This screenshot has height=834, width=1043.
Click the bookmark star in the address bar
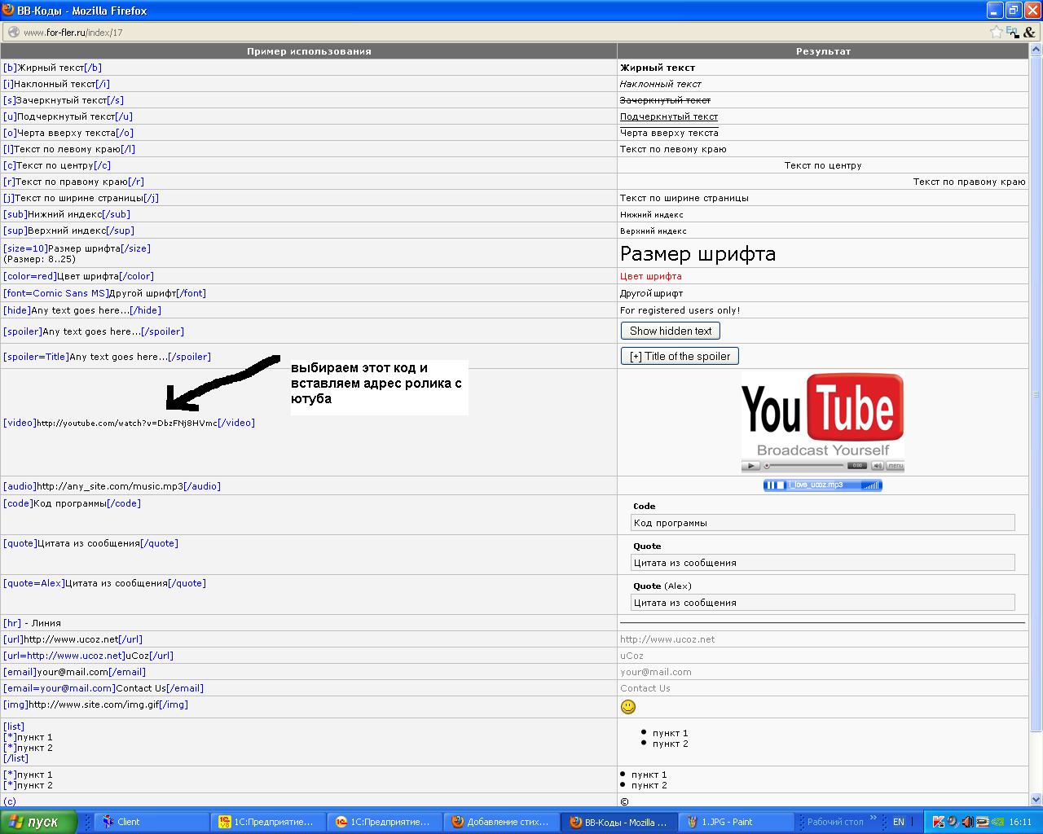pyautogui.click(x=997, y=33)
